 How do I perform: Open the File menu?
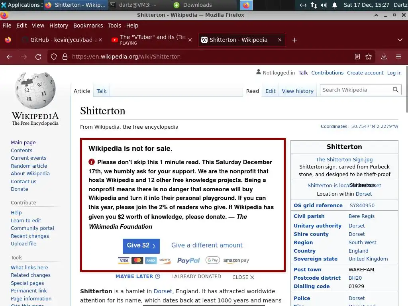[x=7, y=25]
